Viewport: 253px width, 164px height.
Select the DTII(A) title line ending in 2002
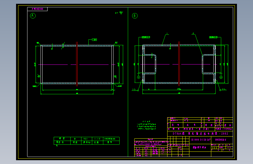point(200,134)
